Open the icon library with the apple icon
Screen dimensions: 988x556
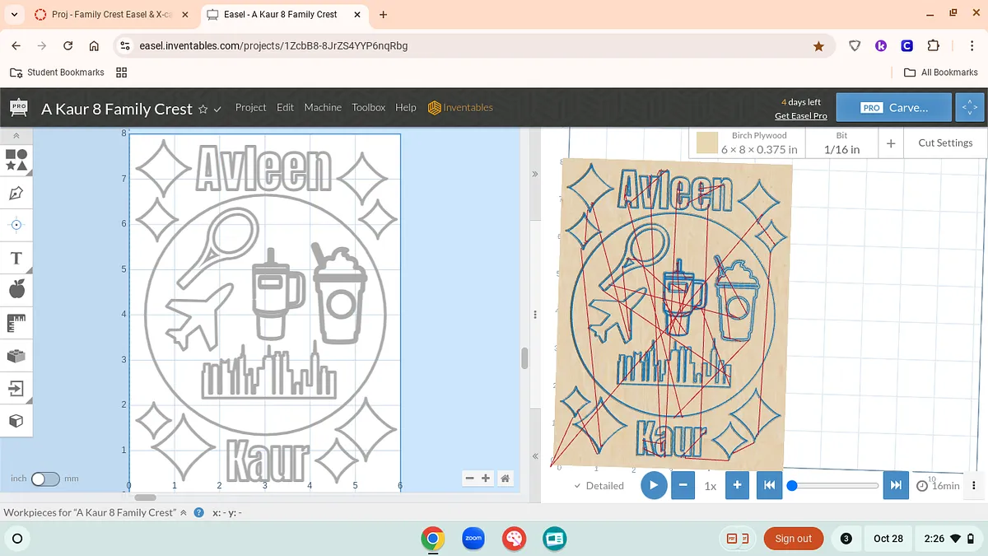[x=16, y=289]
